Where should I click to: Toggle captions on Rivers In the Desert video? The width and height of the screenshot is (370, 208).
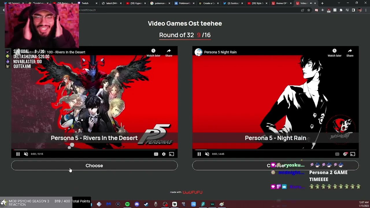tap(156, 154)
